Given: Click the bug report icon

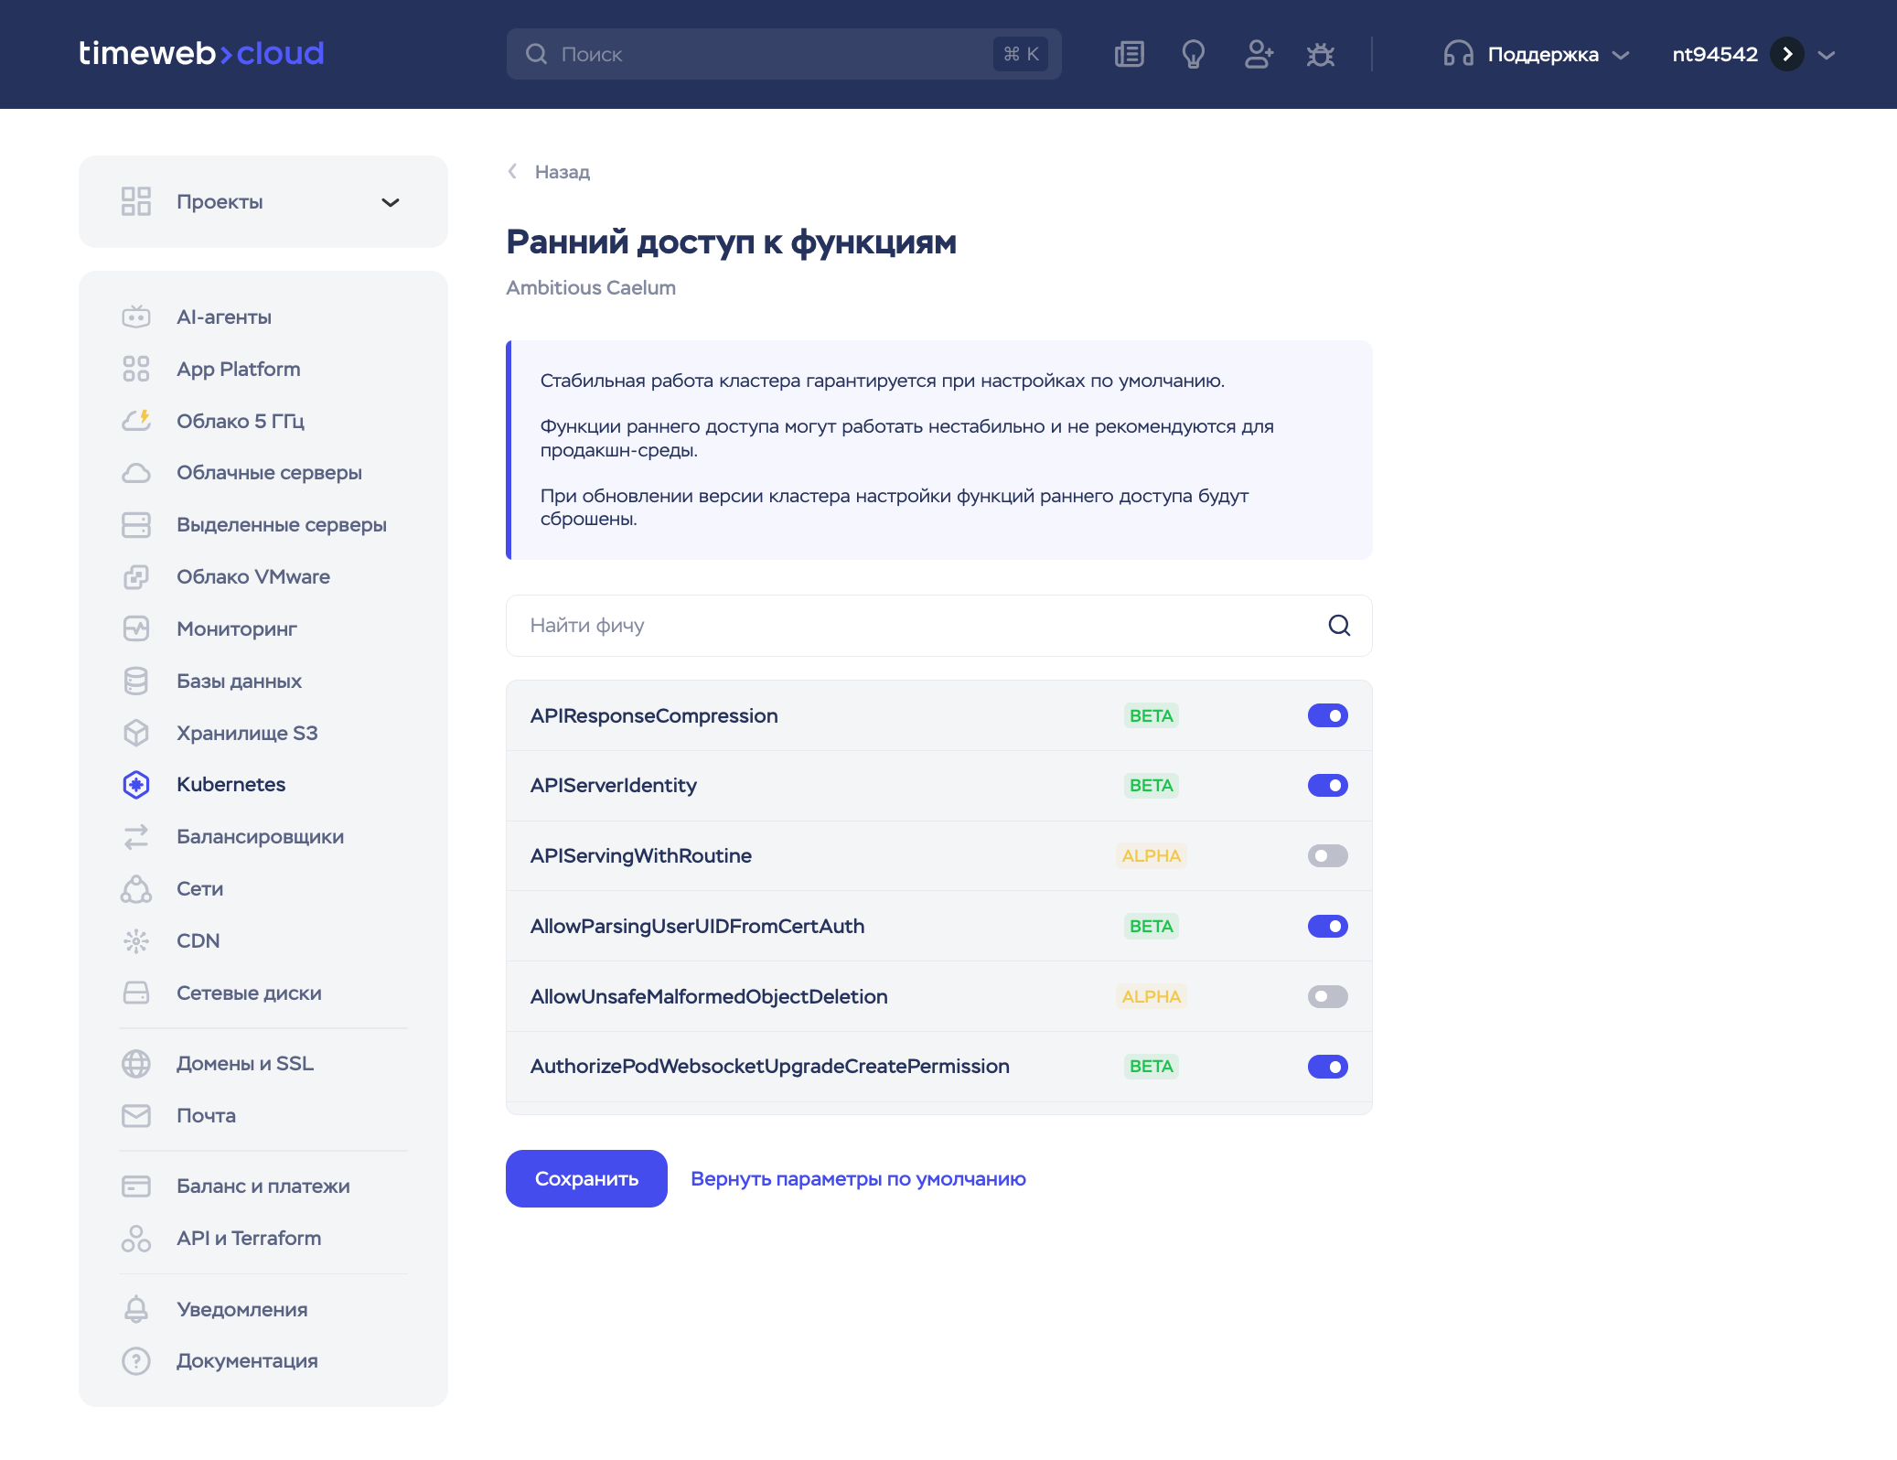Looking at the screenshot, I should click(x=1320, y=55).
